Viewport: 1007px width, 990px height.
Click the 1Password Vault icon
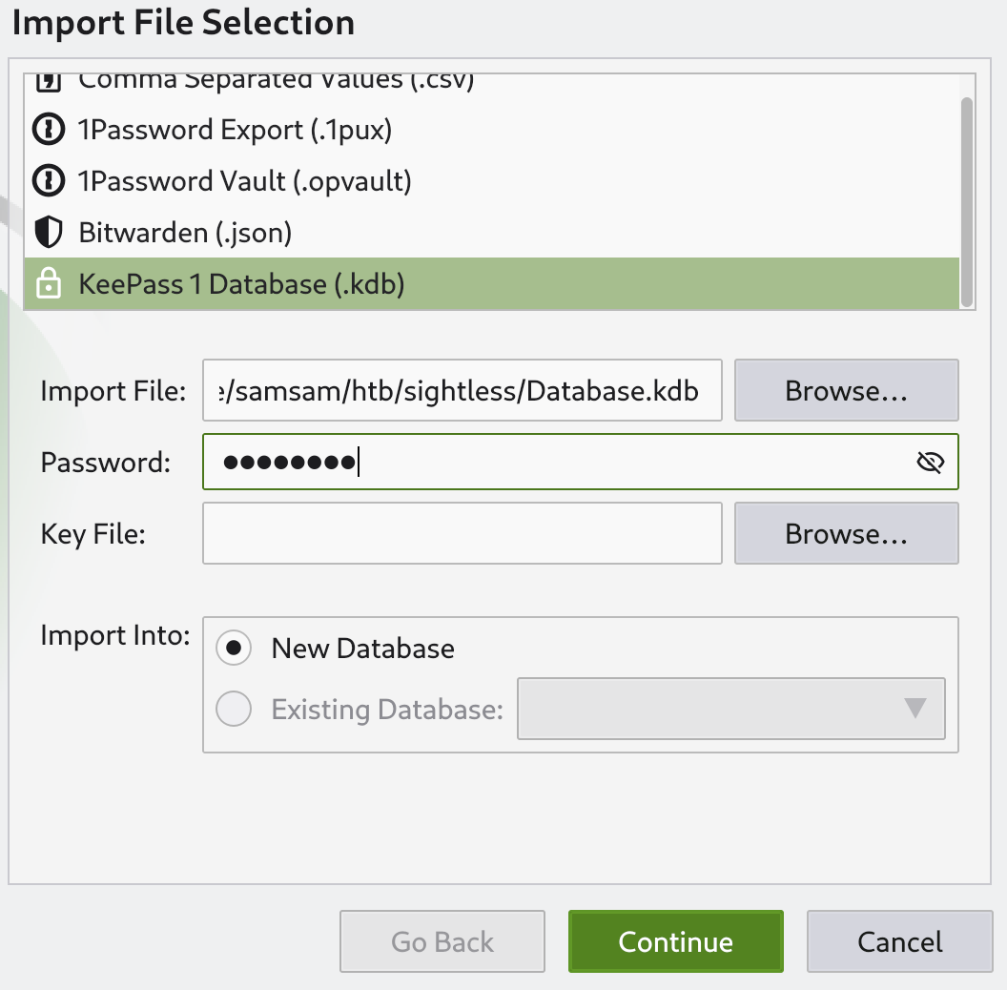point(49,181)
